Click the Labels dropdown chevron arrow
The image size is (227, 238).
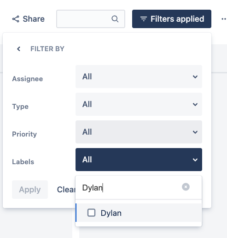(x=195, y=160)
